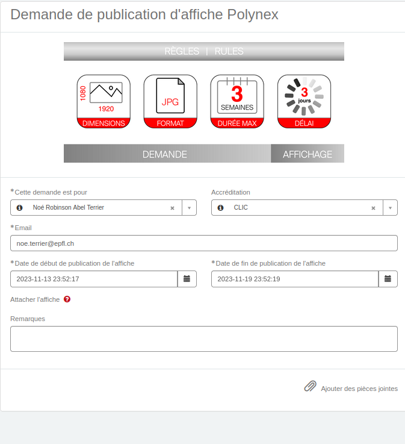405x444 pixels.
Task: Click the paperclip attachment icon
Action: point(310,387)
